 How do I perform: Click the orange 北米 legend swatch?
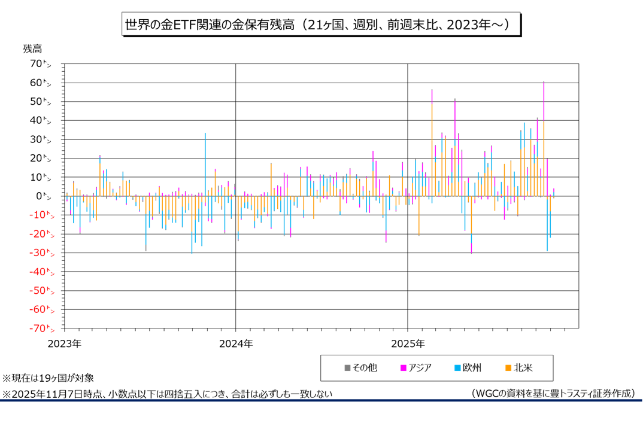pyautogui.click(x=508, y=368)
